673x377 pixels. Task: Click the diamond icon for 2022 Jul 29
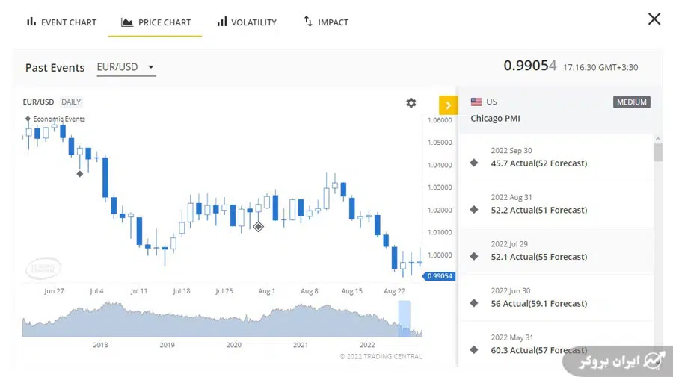coord(473,256)
